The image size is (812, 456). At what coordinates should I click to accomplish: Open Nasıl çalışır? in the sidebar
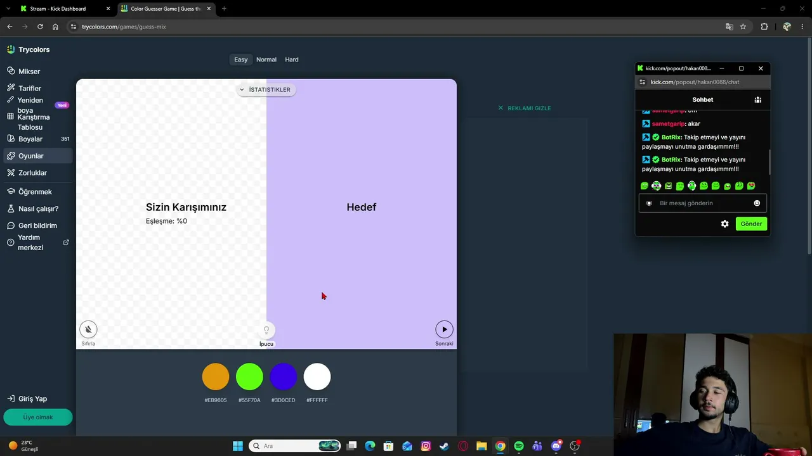click(37, 208)
